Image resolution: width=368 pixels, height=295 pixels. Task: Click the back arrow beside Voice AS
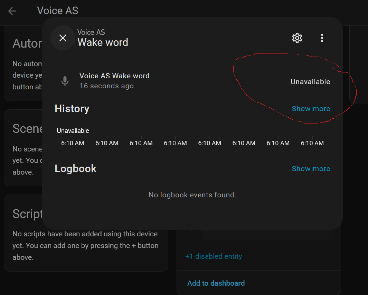pos(12,11)
